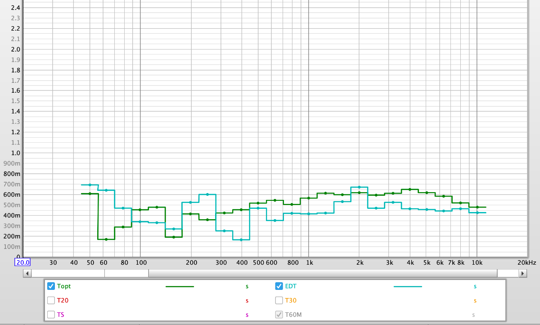540x325 pixels.
Task: Click the Topt legend label text
Action: (64, 286)
